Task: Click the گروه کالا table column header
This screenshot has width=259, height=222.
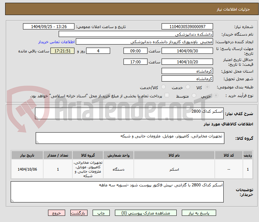Action: pyautogui.click(x=88, y=155)
